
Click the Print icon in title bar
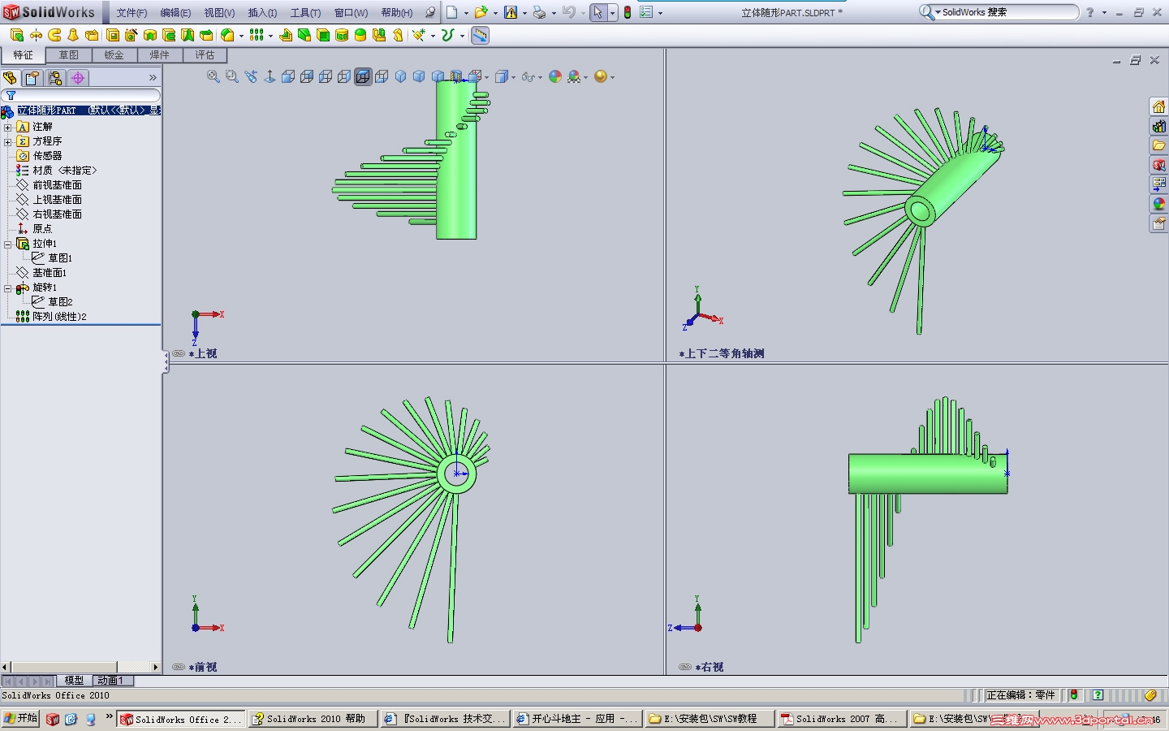click(x=539, y=12)
